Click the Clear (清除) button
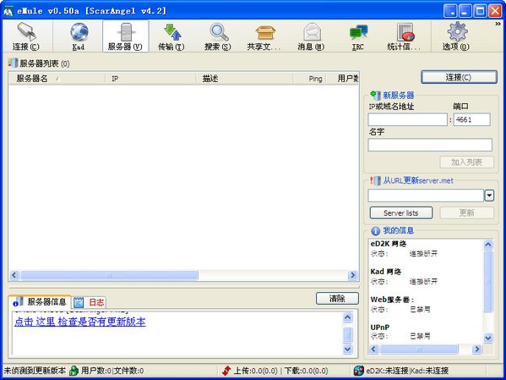This screenshot has width=506, height=380. pyautogui.click(x=337, y=299)
